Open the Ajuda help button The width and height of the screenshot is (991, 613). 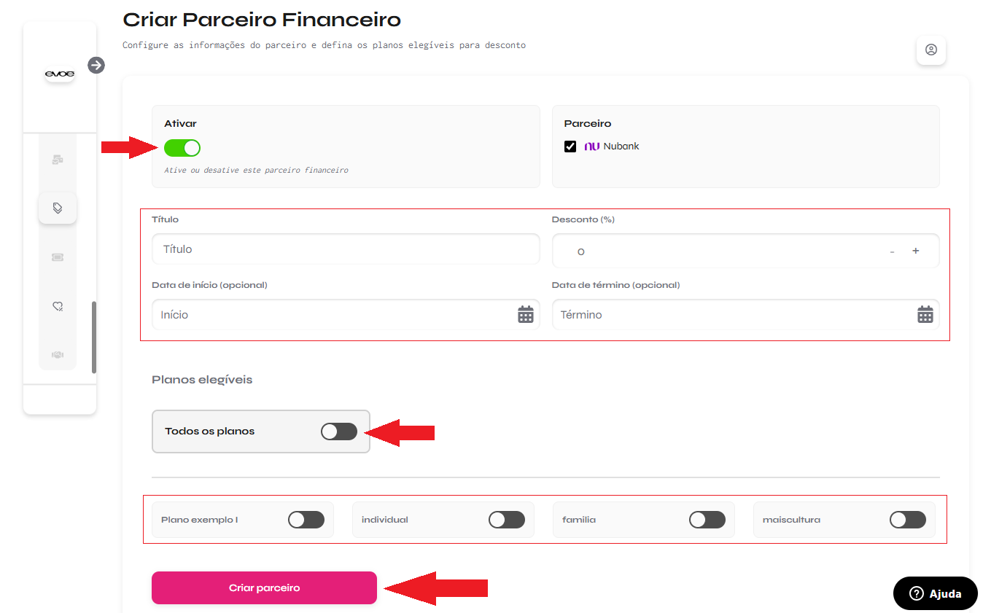935,593
